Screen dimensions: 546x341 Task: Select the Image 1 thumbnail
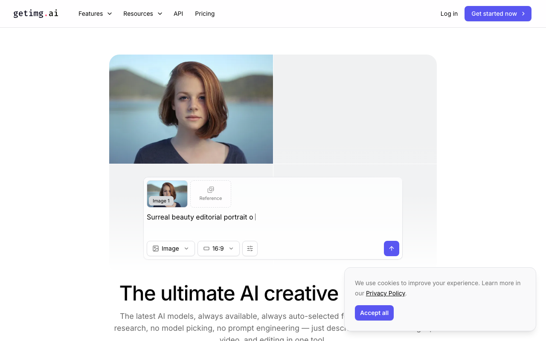[x=167, y=194]
